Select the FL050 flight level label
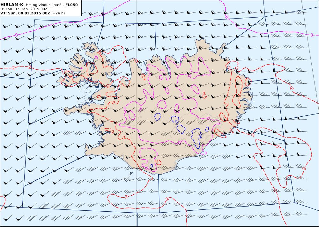 point(71,5)
